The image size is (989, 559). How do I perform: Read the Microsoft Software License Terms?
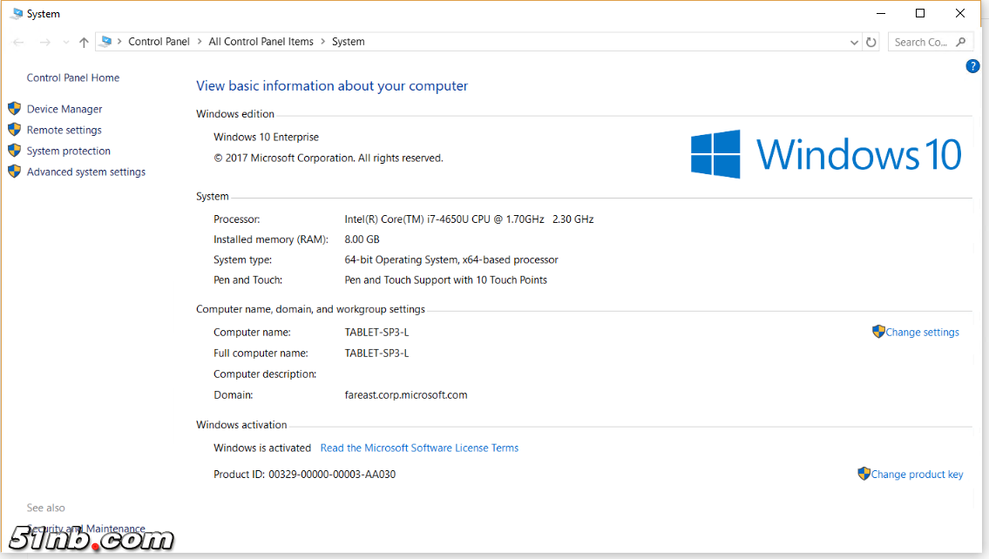pyautogui.click(x=419, y=448)
